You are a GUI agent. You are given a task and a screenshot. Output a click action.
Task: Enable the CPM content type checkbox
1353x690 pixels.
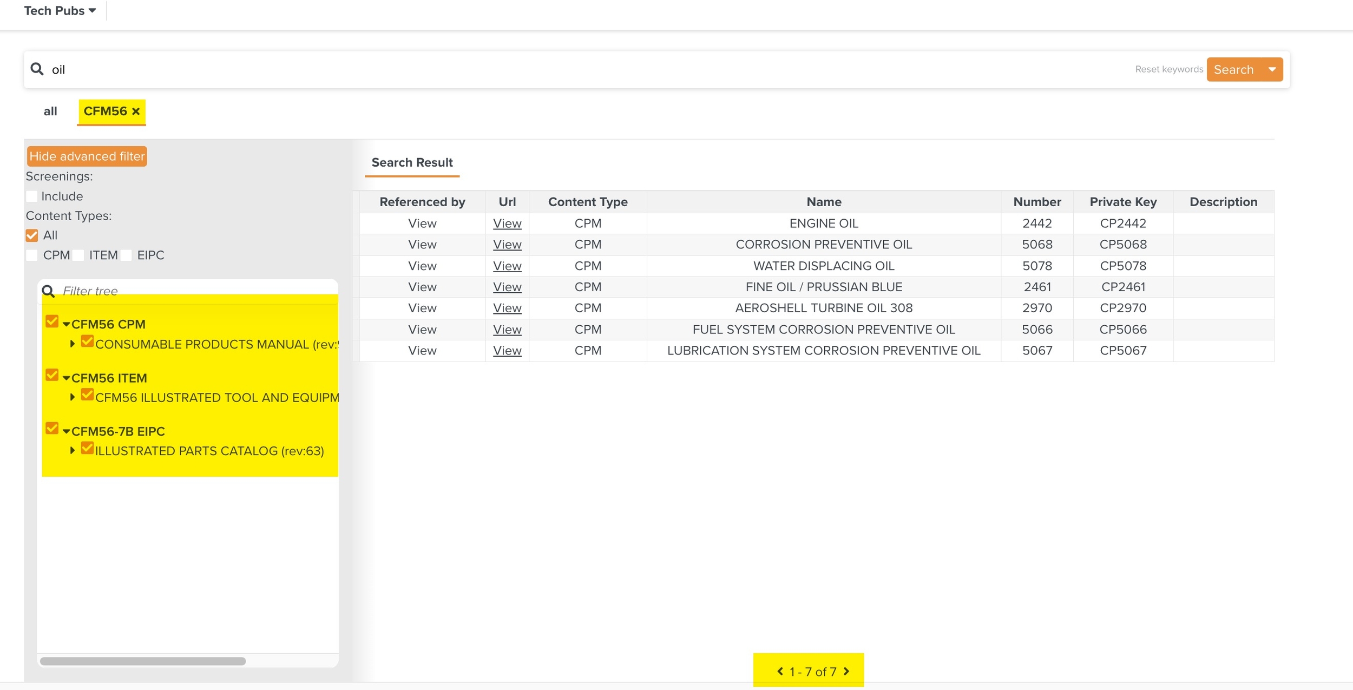(x=32, y=255)
